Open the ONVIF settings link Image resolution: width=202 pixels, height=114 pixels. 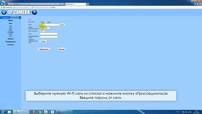tap(10, 34)
